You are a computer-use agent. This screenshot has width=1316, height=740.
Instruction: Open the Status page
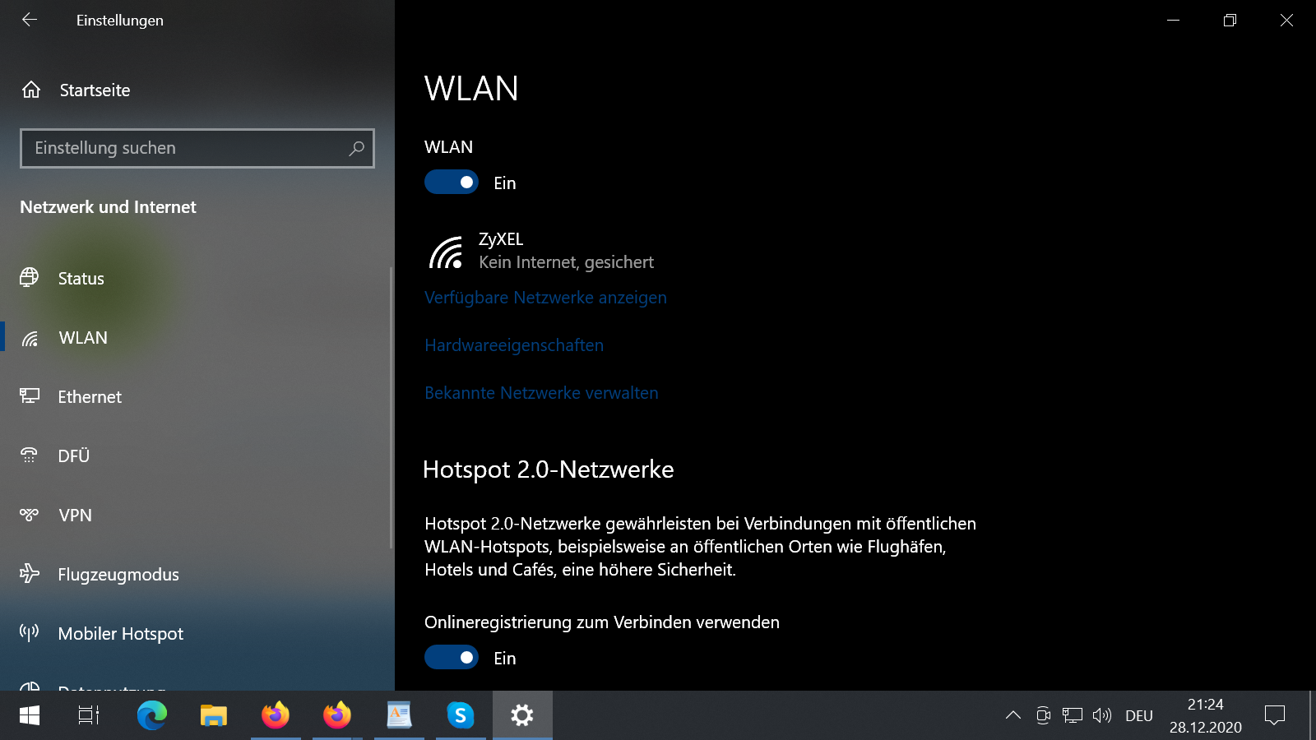click(x=81, y=279)
